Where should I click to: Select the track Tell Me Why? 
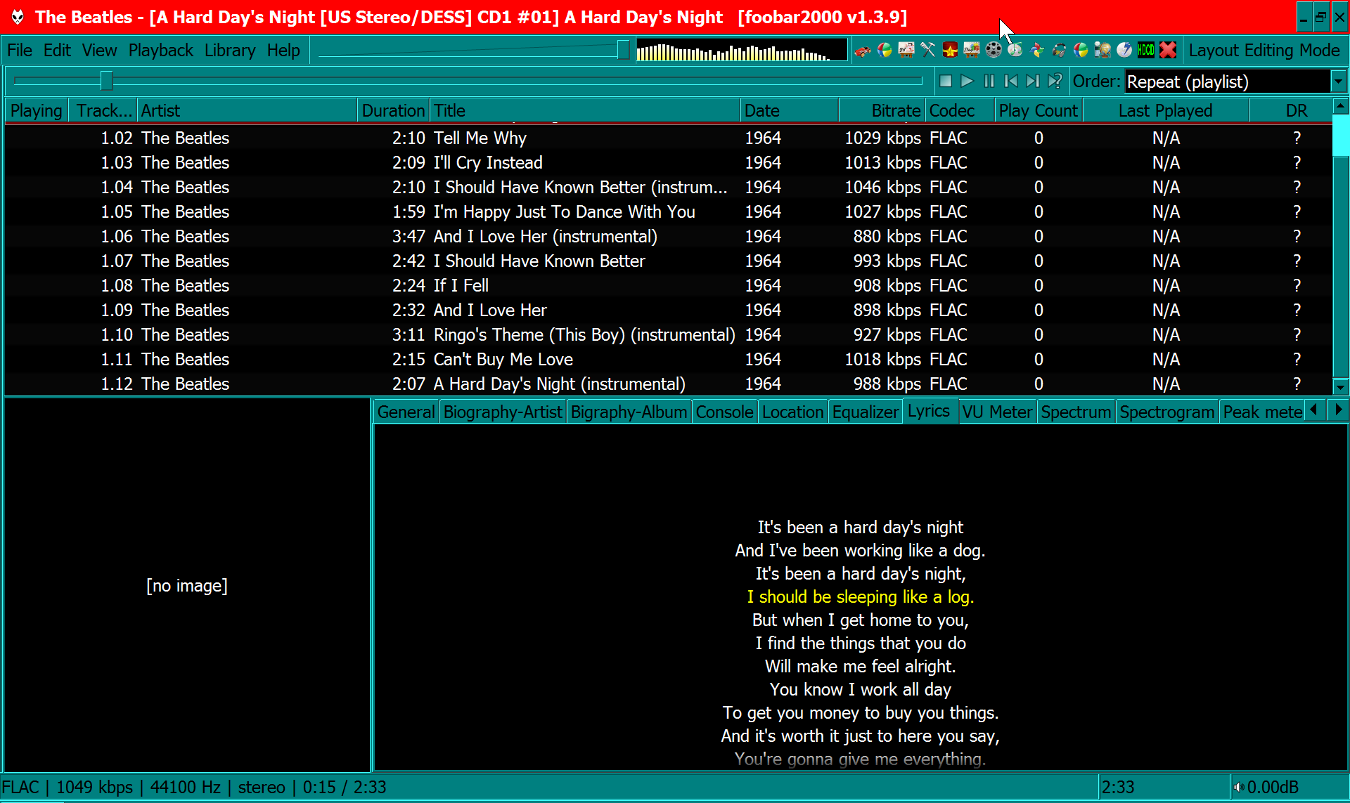668,138
